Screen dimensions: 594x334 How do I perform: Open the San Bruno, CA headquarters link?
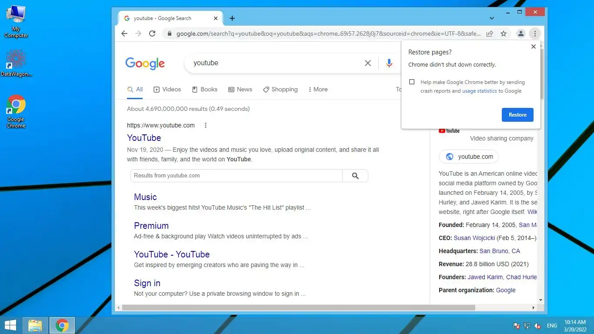pos(500,251)
